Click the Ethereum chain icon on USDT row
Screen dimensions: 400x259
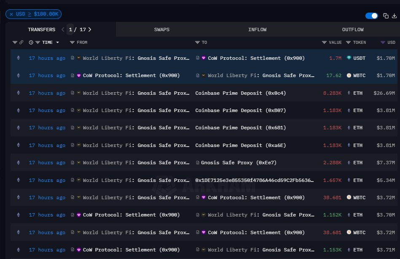[x=19, y=58]
